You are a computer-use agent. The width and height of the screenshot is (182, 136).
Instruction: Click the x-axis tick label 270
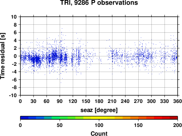click(138, 101)
